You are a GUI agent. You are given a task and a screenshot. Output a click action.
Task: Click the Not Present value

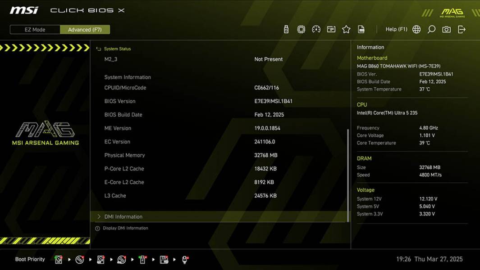tap(269, 59)
